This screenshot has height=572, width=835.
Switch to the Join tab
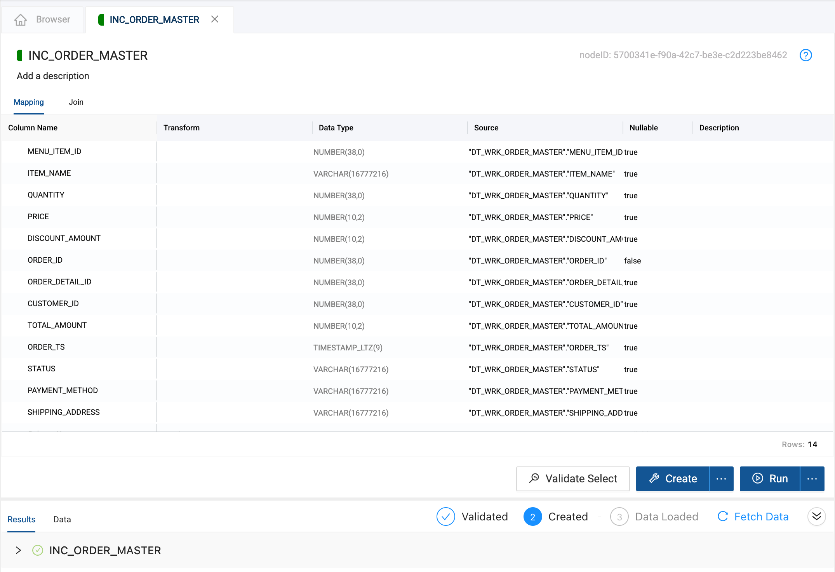[76, 102]
